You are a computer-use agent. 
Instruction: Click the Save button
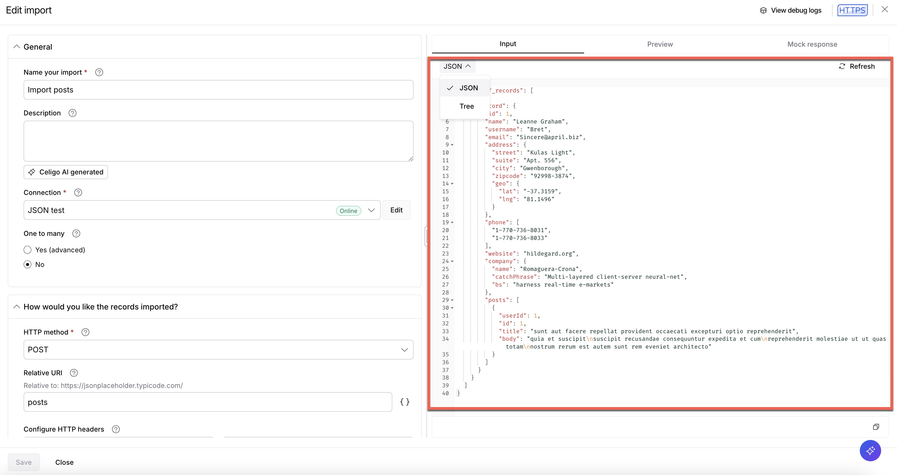coord(24,462)
